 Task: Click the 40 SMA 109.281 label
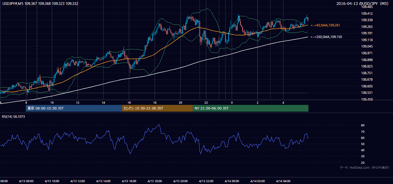pyautogui.click(x=325, y=25)
